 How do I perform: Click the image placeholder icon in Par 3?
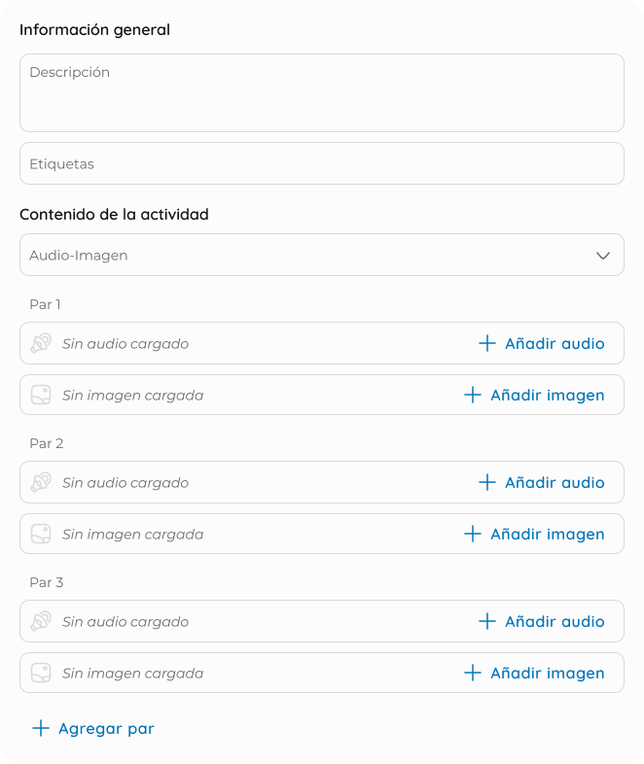point(41,673)
